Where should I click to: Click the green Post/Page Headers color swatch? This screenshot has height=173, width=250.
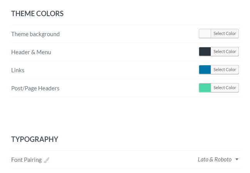(205, 88)
